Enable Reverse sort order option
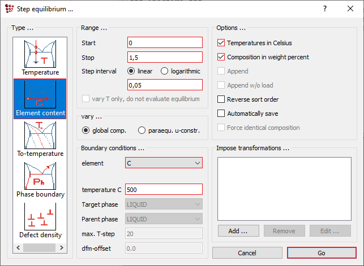Viewport: 364px width, 266px height. (221, 99)
